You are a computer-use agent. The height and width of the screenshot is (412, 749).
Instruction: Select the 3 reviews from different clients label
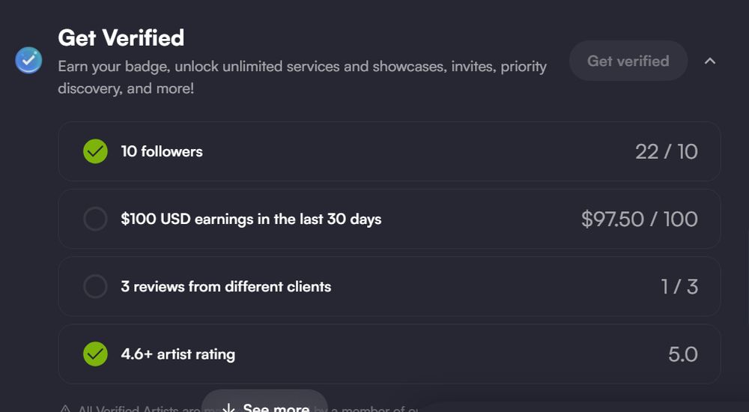[226, 286]
